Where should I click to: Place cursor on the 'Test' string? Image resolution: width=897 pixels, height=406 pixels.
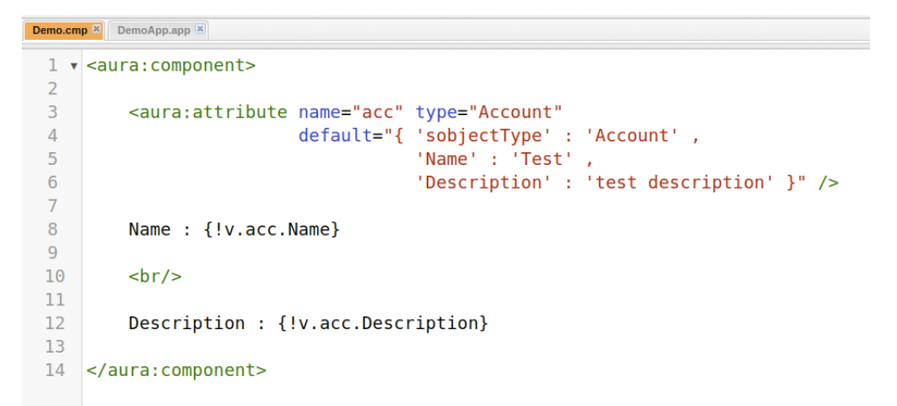(x=543, y=159)
